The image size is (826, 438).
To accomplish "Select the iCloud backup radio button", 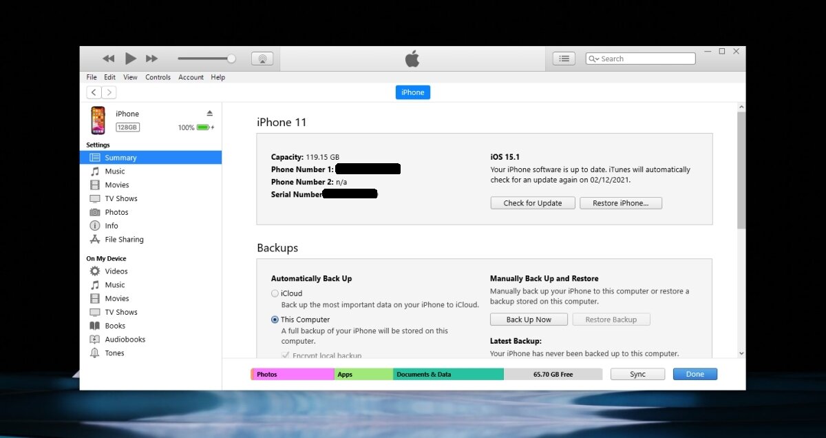I will click(275, 293).
